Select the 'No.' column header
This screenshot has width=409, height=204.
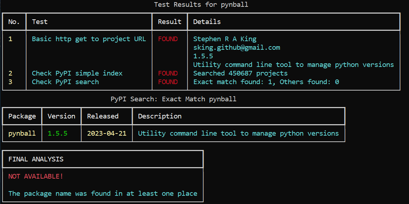point(14,21)
